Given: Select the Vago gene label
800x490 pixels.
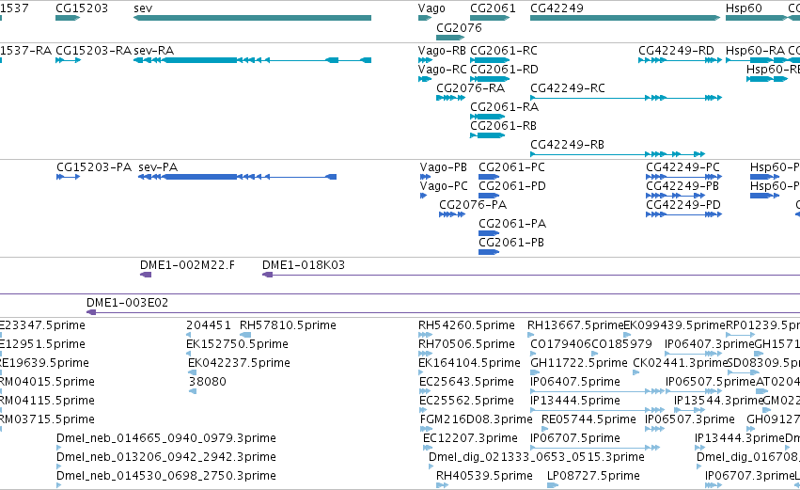Looking at the screenshot, I should coord(431,8).
